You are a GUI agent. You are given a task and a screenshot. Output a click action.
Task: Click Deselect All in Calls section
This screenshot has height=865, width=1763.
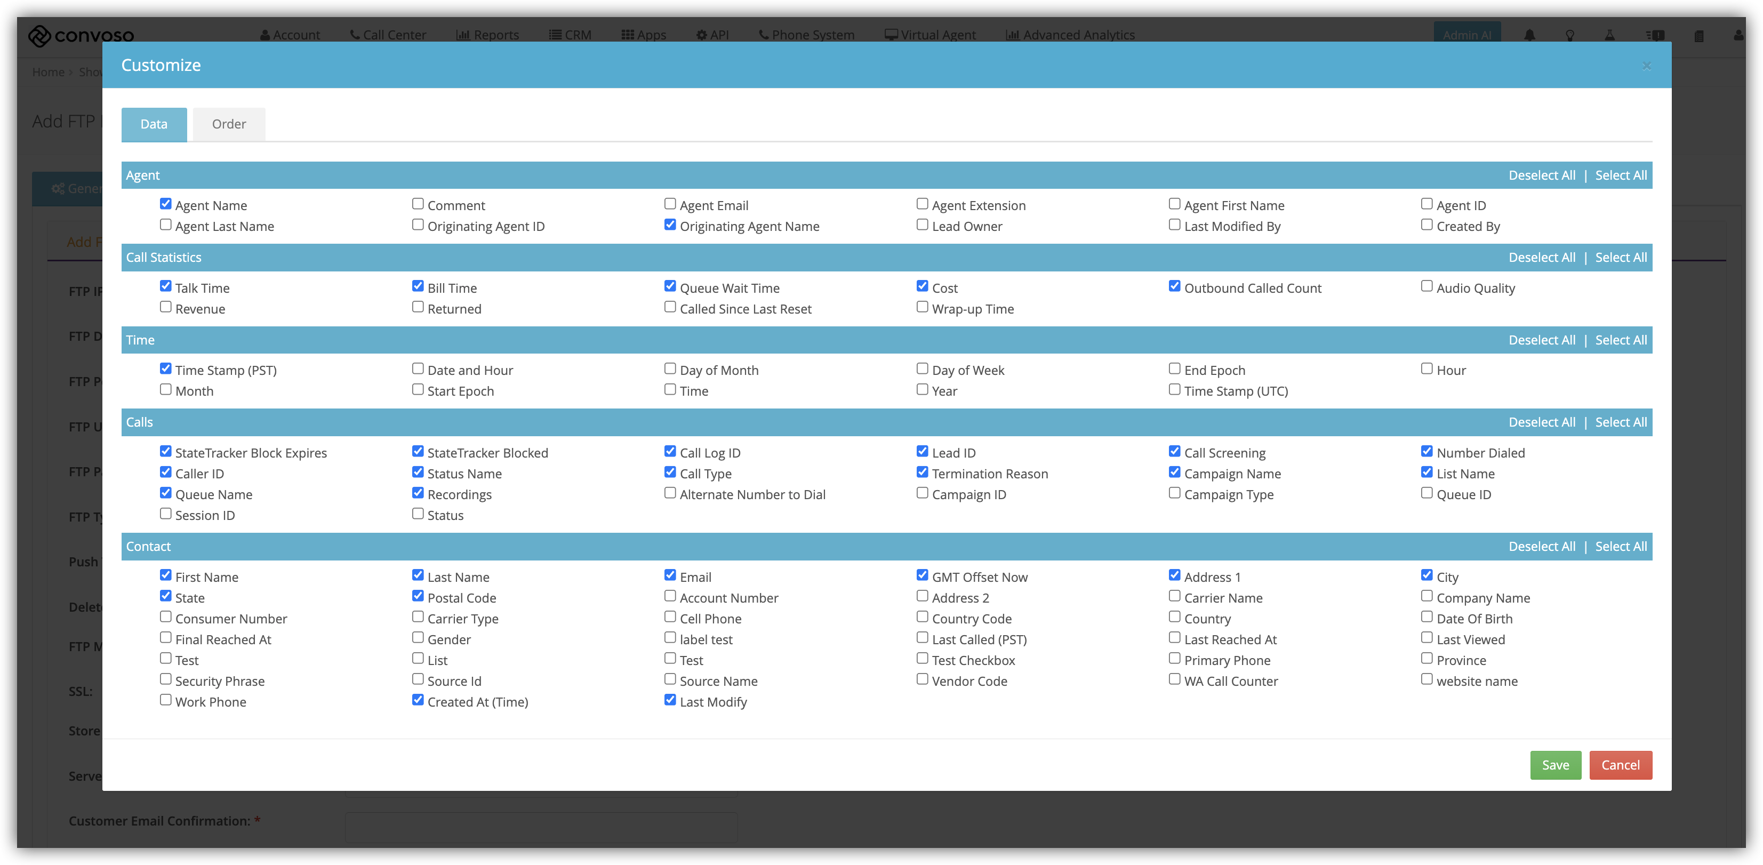[x=1541, y=422]
